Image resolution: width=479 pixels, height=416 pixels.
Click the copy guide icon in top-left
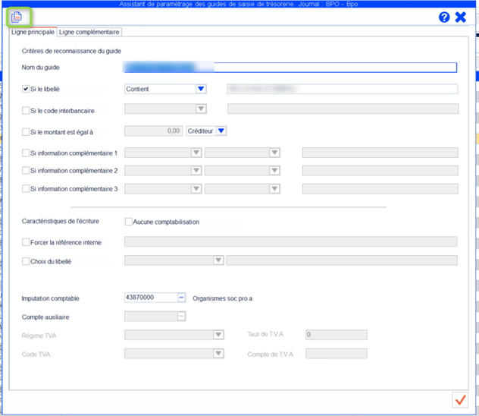click(x=16, y=17)
